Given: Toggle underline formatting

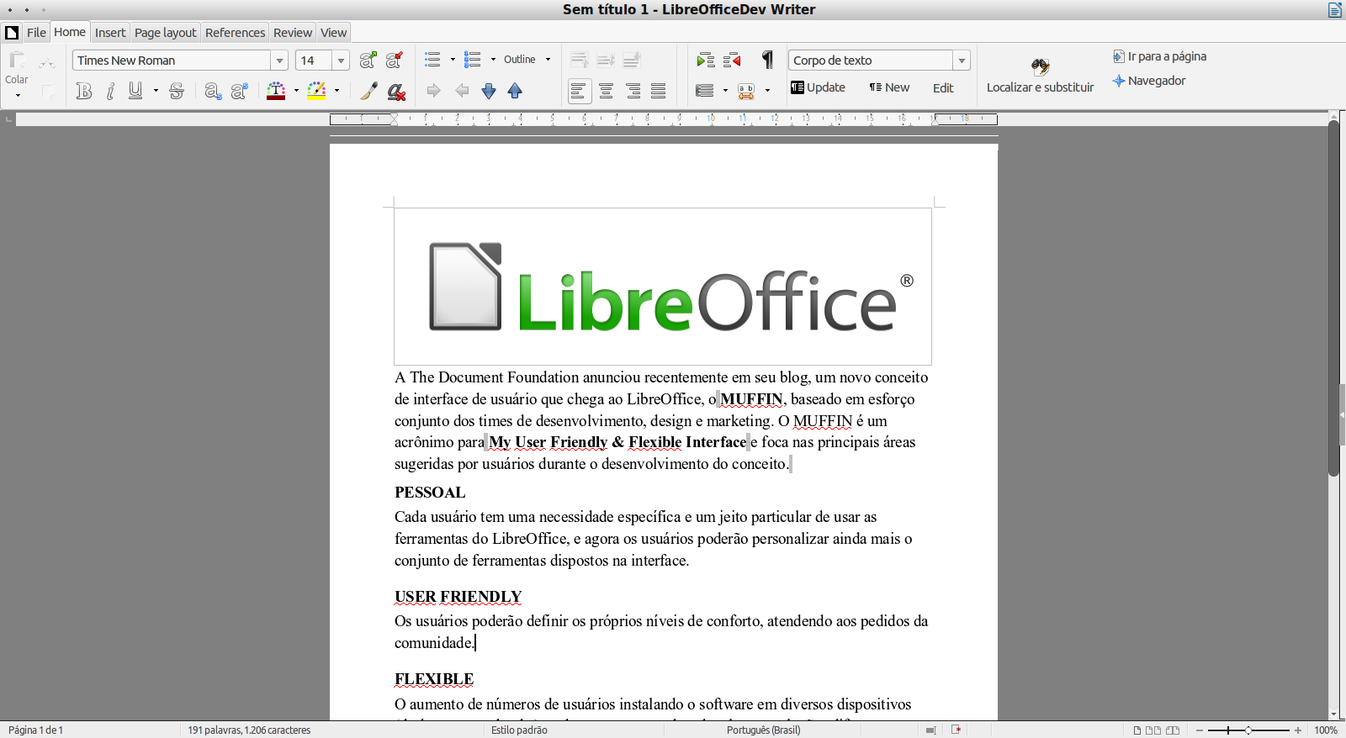Looking at the screenshot, I should pyautogui.click(x=135, y=91).
